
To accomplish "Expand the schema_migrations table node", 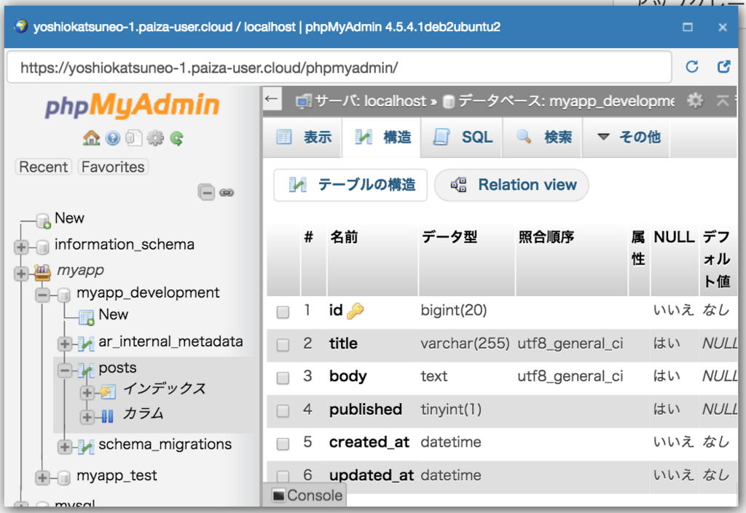I will click(65, 447).
